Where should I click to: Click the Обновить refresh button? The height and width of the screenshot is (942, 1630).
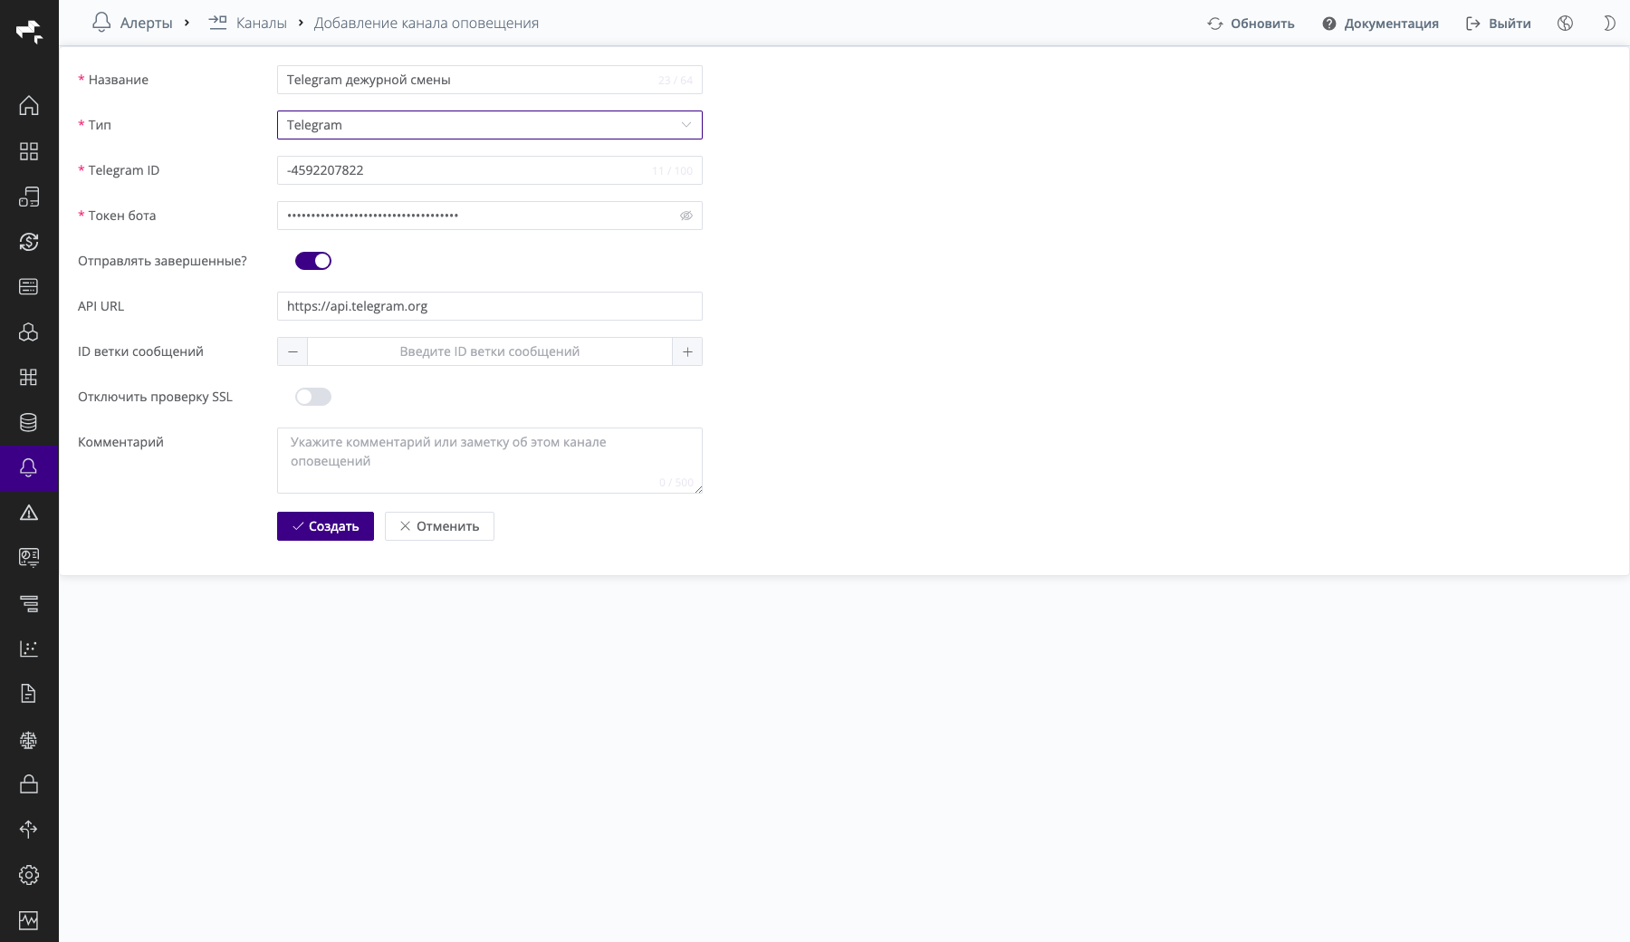[x=1251, y=24]
